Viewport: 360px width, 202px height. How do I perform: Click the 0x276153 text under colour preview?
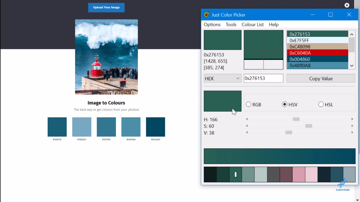pyautogui.click(x=214, y=55)
